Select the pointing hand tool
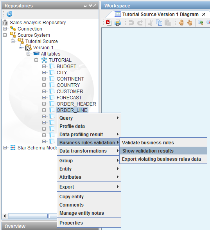This screenshot has height=230, width=210. coord(190,23)
